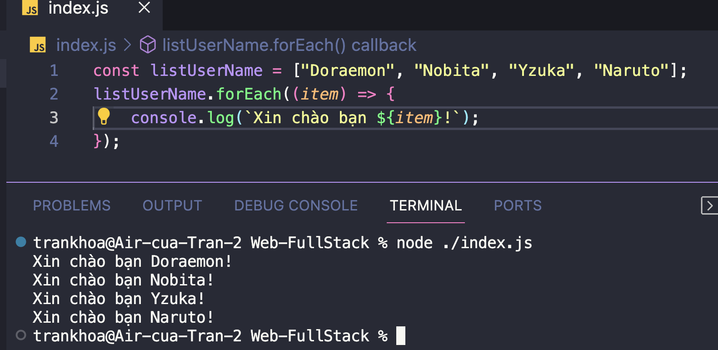The image size is (718, 350).
Task: Select the TERMINAL panel tab
Action: (x=425, y=205)
